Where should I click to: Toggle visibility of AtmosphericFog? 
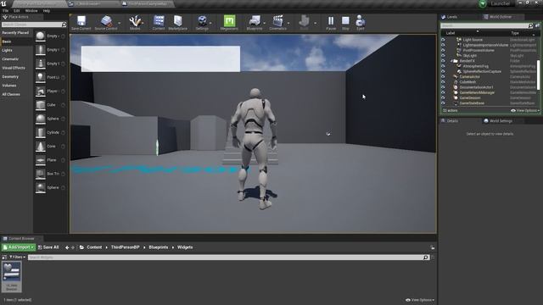443,66
